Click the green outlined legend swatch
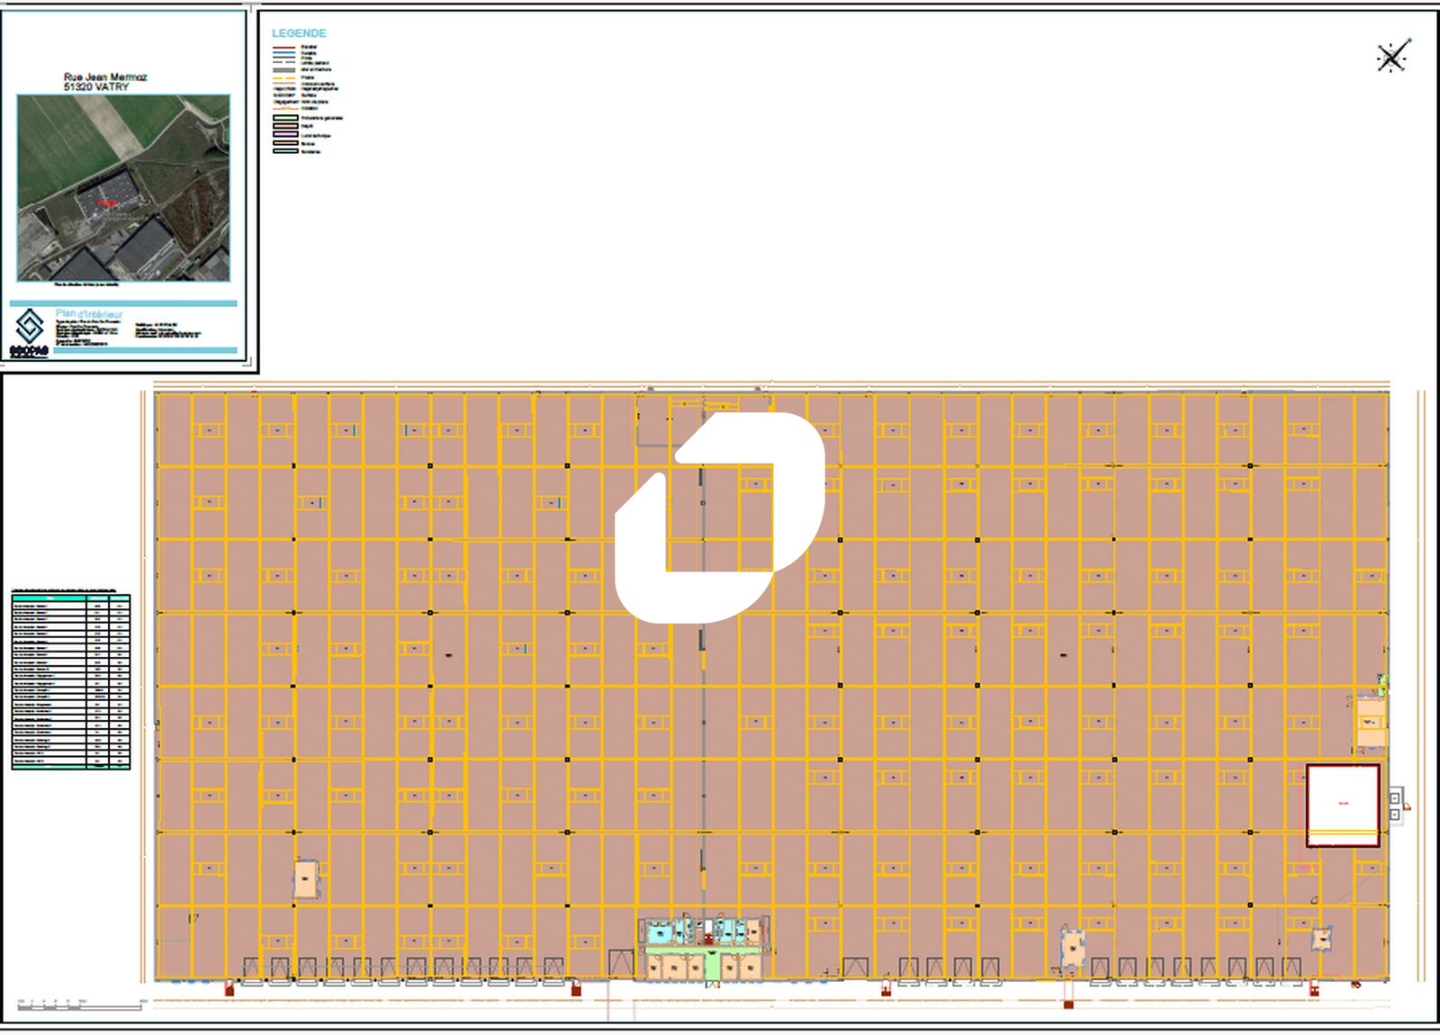 coord(285,118)
